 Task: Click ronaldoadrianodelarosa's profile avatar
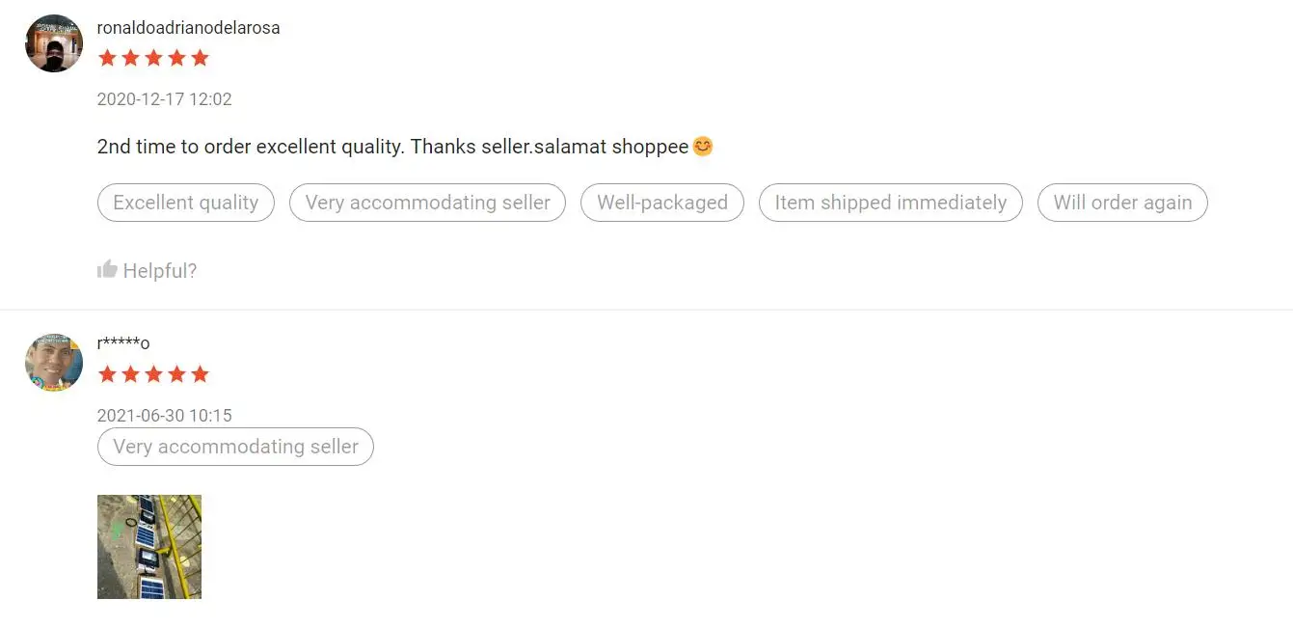[x=54, y=43]
